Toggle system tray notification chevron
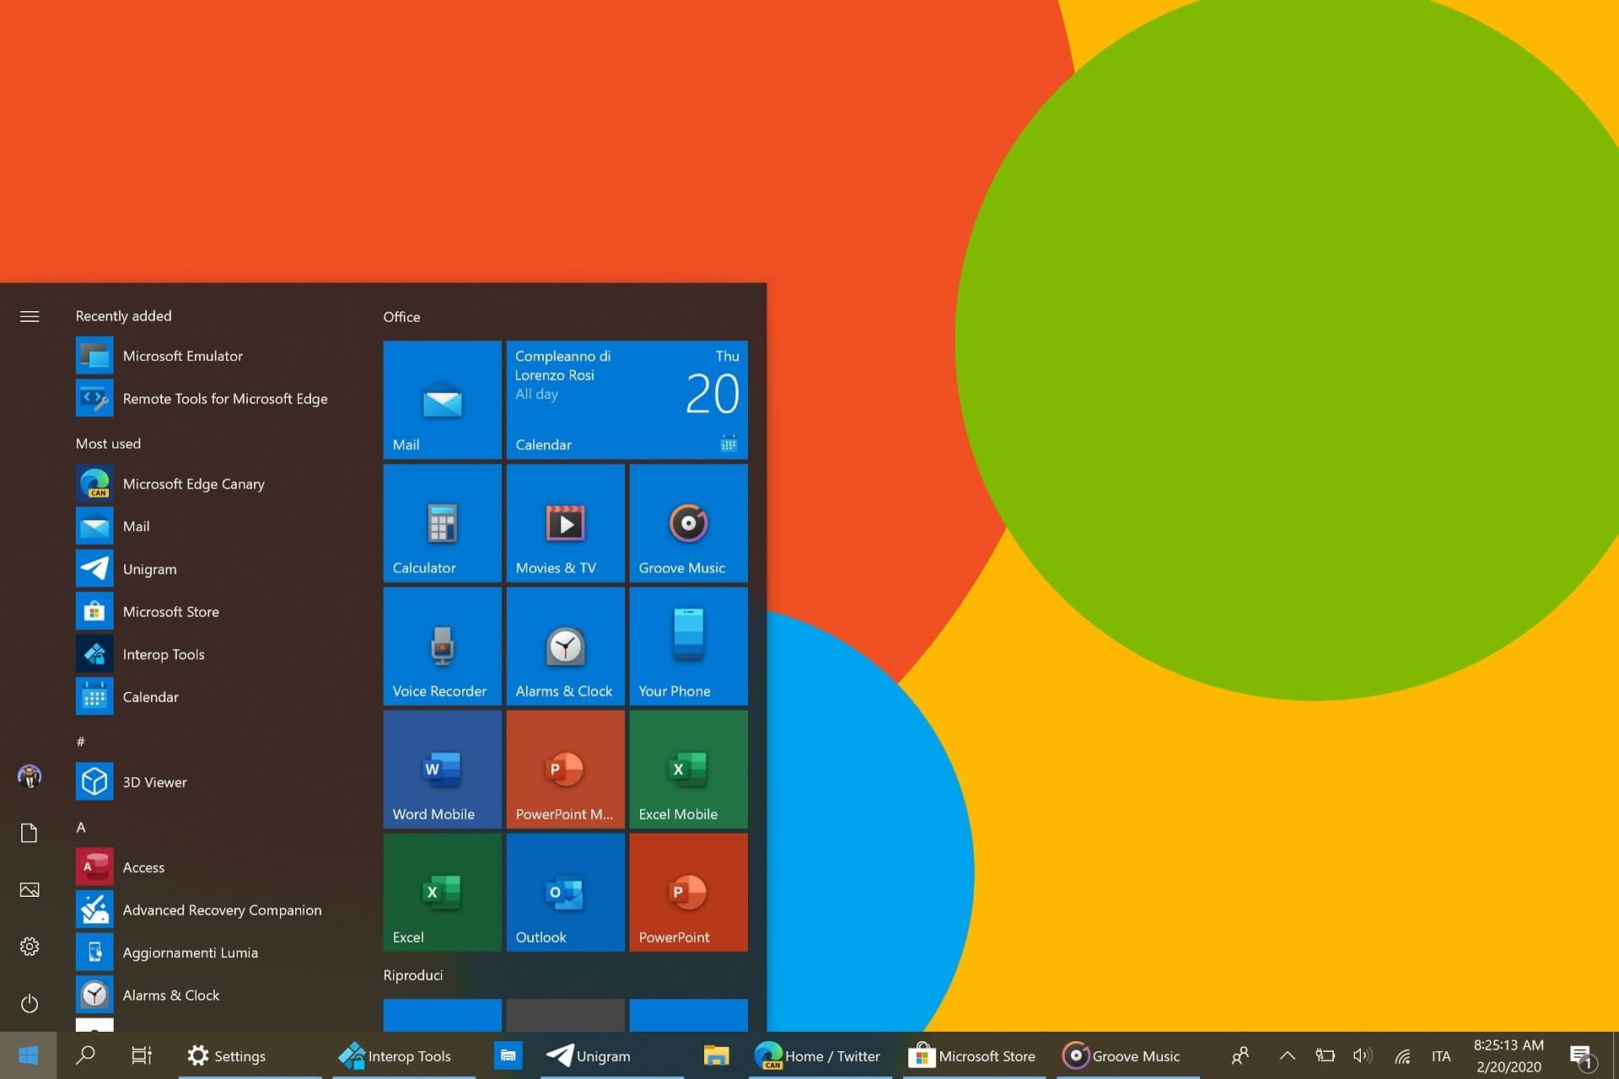 click(x=1287, y=1055)
